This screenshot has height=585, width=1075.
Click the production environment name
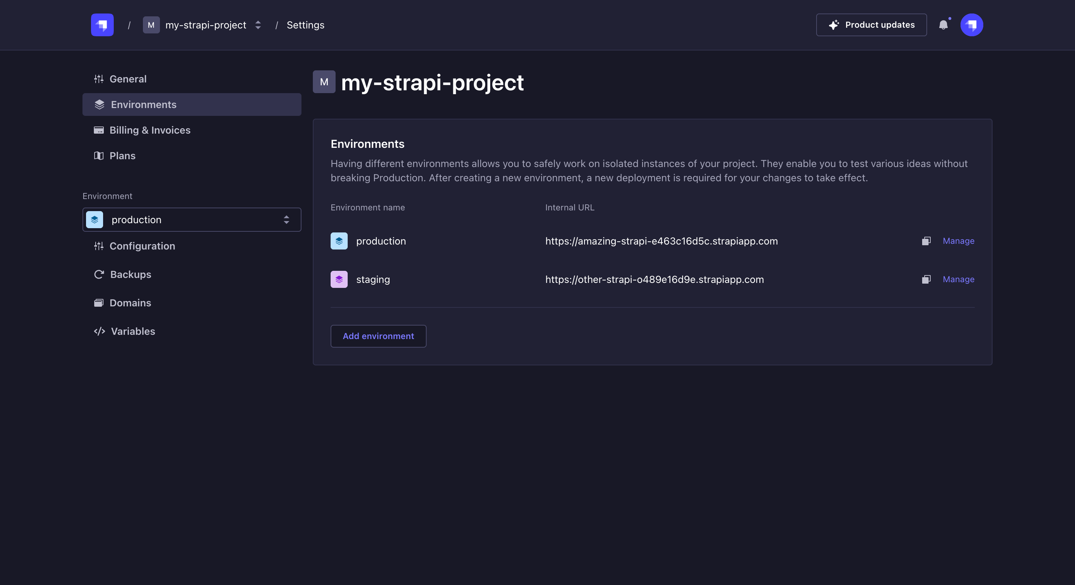pyautogui.click(x=381, y=241)
